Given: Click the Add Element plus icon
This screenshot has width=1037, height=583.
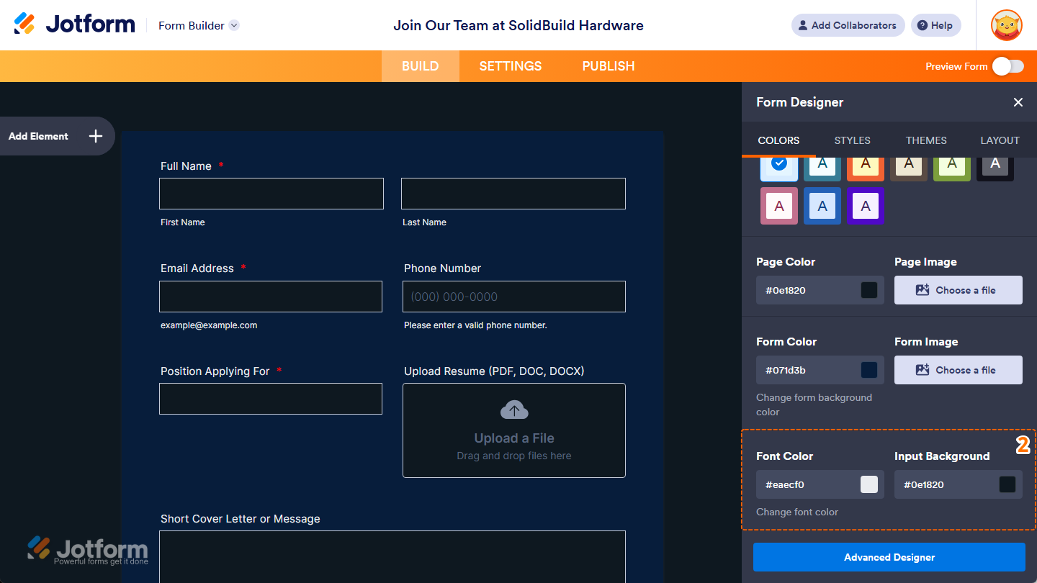Looking at the screenshot, I should (96, 136).
